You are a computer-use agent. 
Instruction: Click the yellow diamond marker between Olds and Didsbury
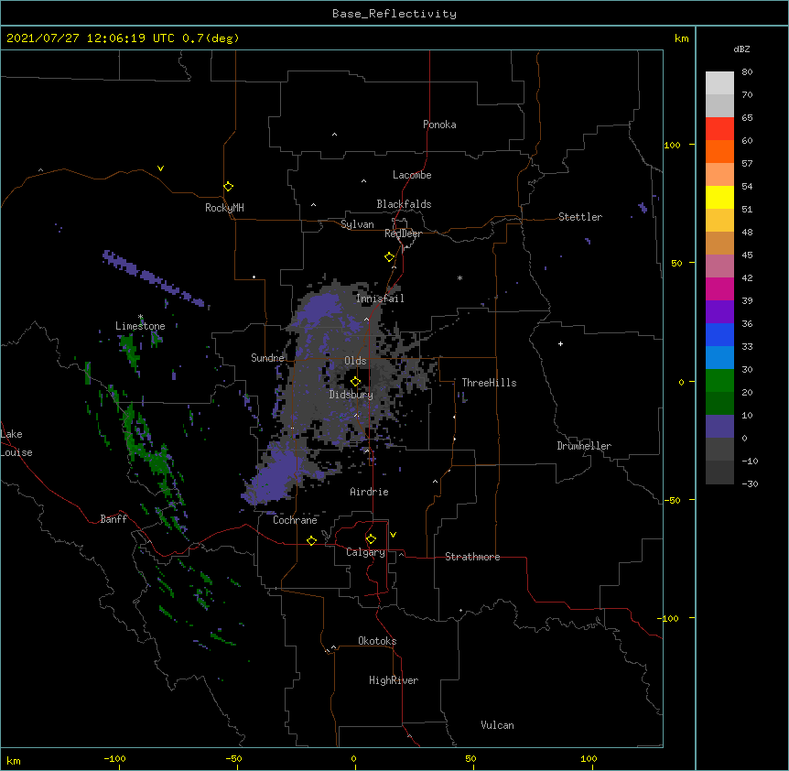coord(356,381)
